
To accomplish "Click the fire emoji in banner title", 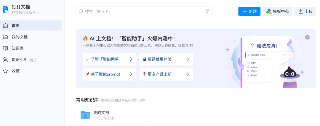I will [85, 38].
